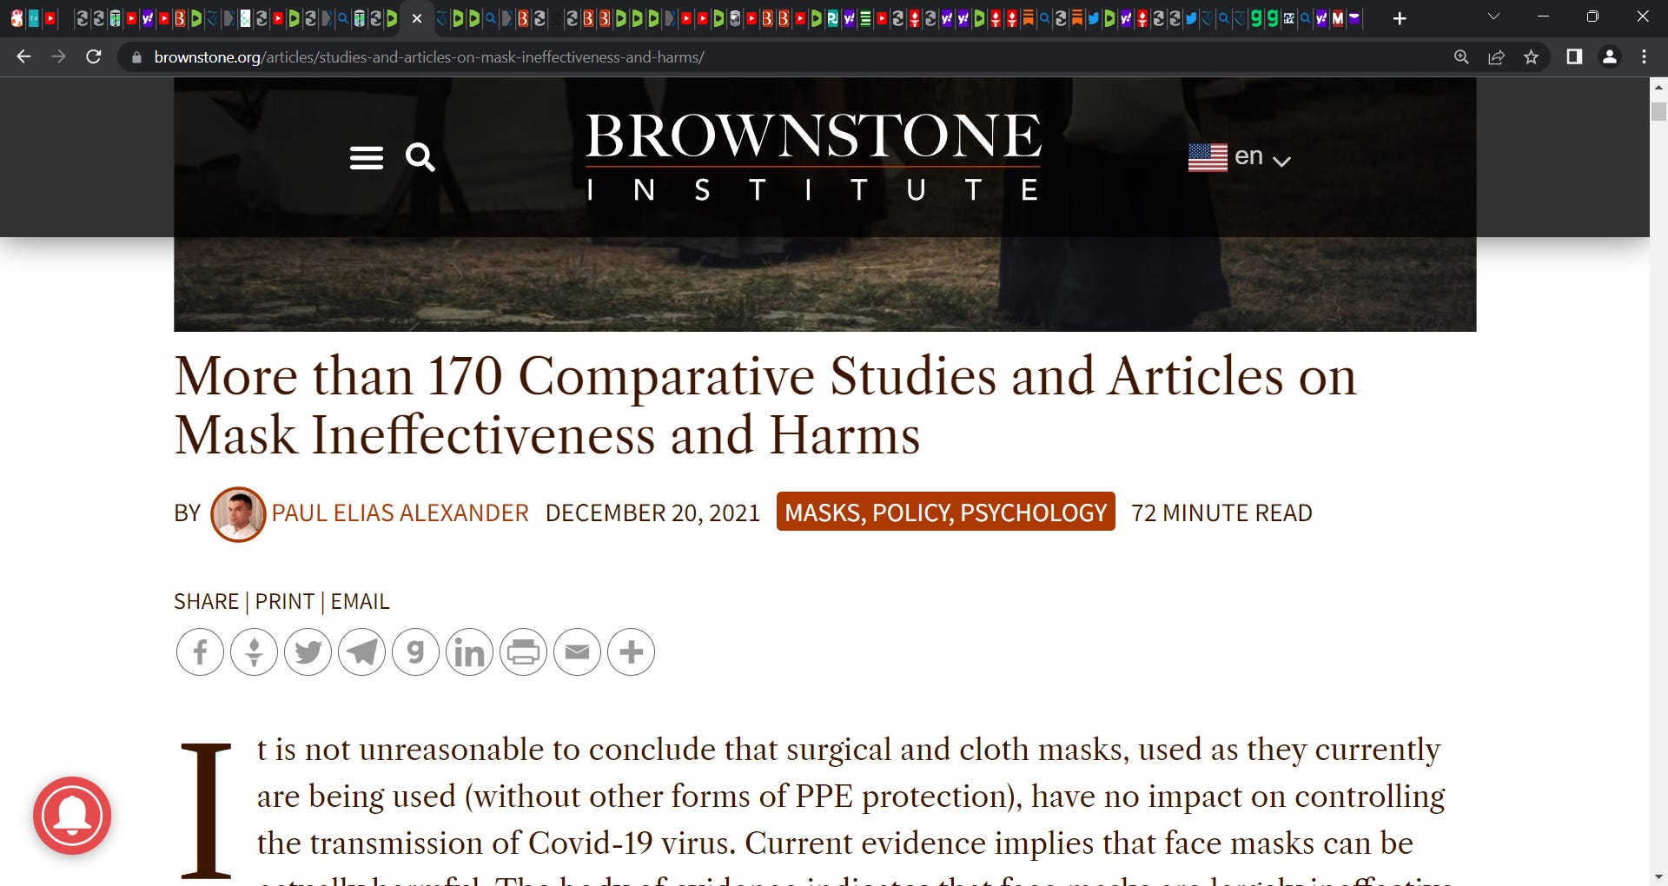The height and width of the screenshot is (886, 1668).
Task: Switch to the Gmail tab
Action: pyautogui.click(x=1338, y=18)
